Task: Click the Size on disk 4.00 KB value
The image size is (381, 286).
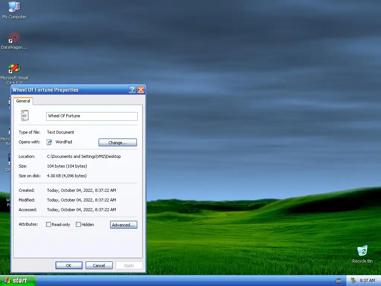Action: (x=67, y=176)
